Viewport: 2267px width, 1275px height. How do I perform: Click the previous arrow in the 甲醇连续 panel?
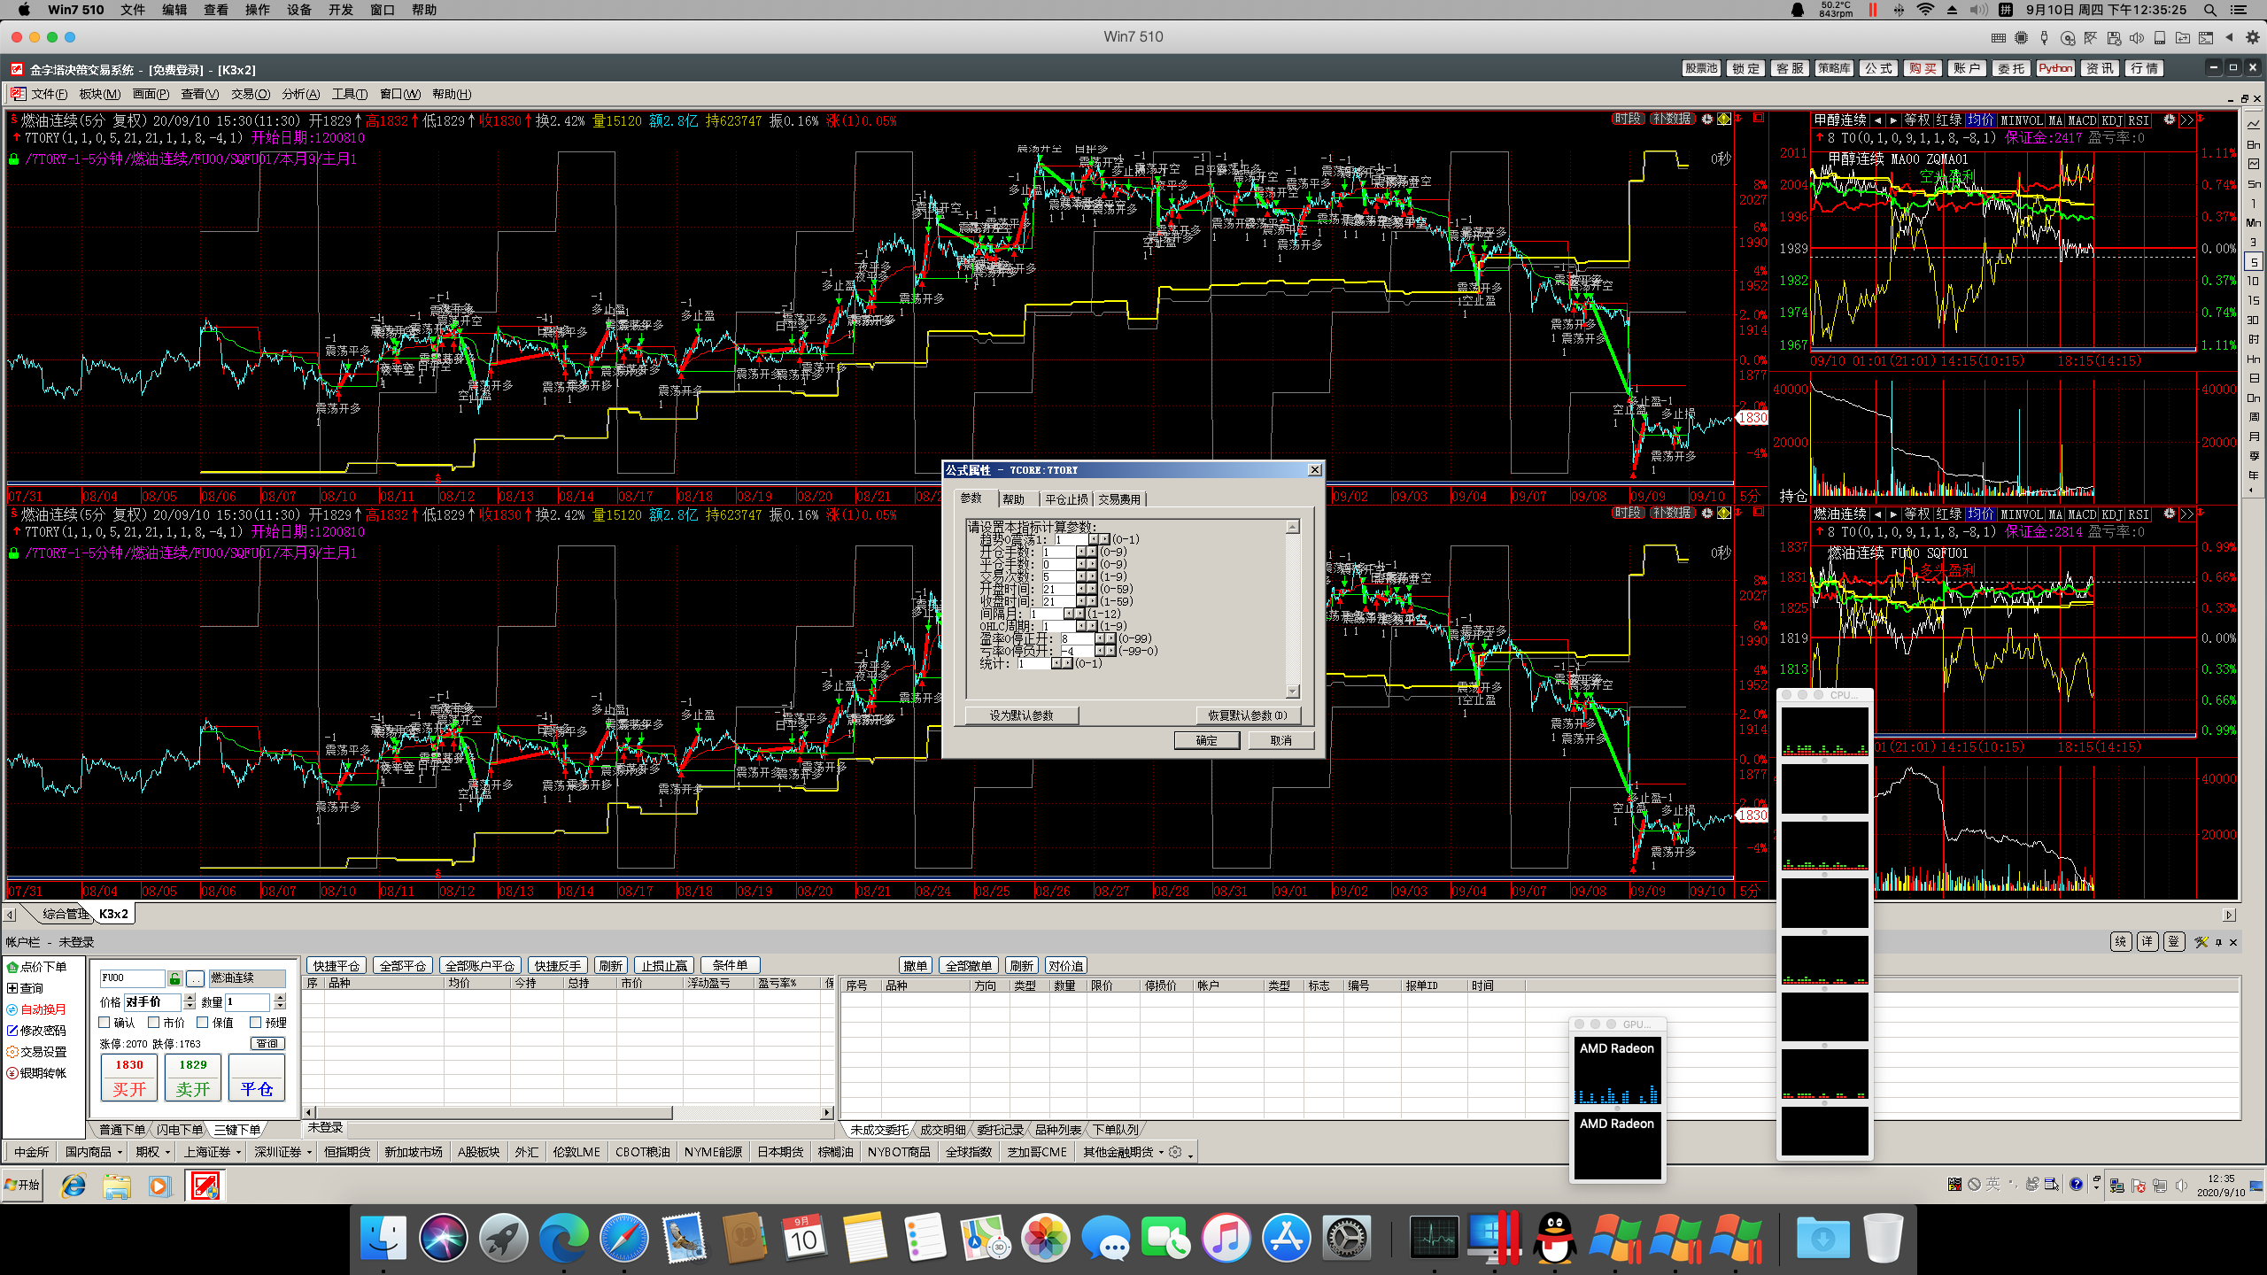point(1877,120)
